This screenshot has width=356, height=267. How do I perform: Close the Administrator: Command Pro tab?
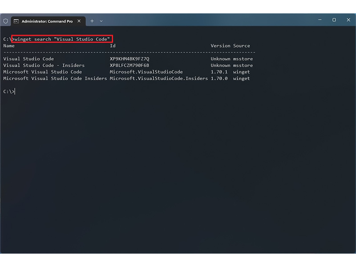click(79, 21)
